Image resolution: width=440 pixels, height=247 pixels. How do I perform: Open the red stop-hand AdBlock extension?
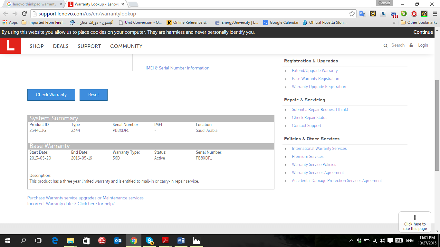coord(414,14)
